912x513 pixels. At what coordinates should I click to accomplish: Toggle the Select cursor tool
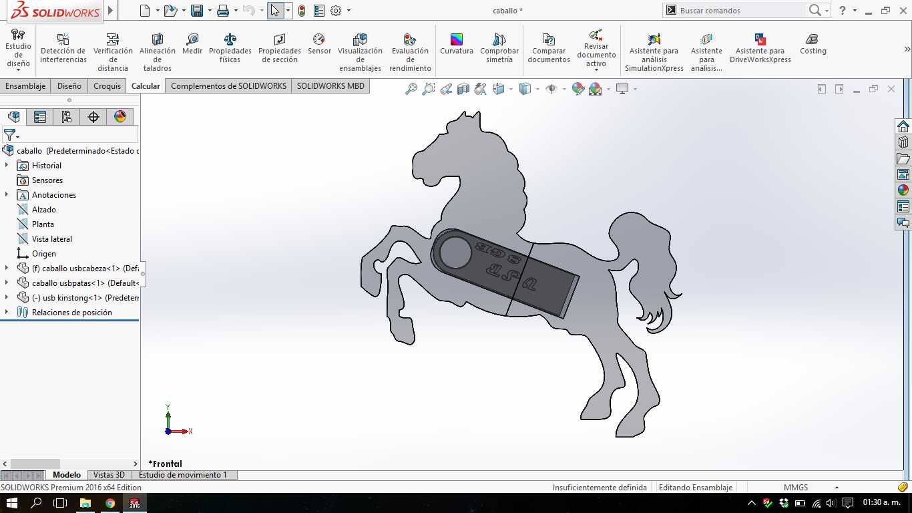point(275,11)
